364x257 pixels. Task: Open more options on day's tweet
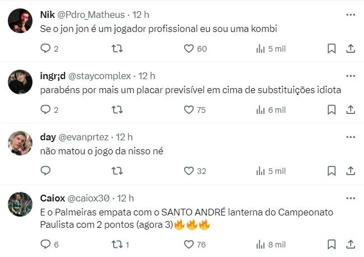point(350,137)
